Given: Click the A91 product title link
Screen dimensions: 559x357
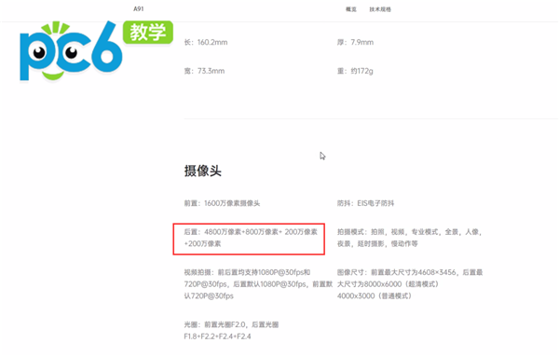Looking at the screenshot, I should coord(139,9).
